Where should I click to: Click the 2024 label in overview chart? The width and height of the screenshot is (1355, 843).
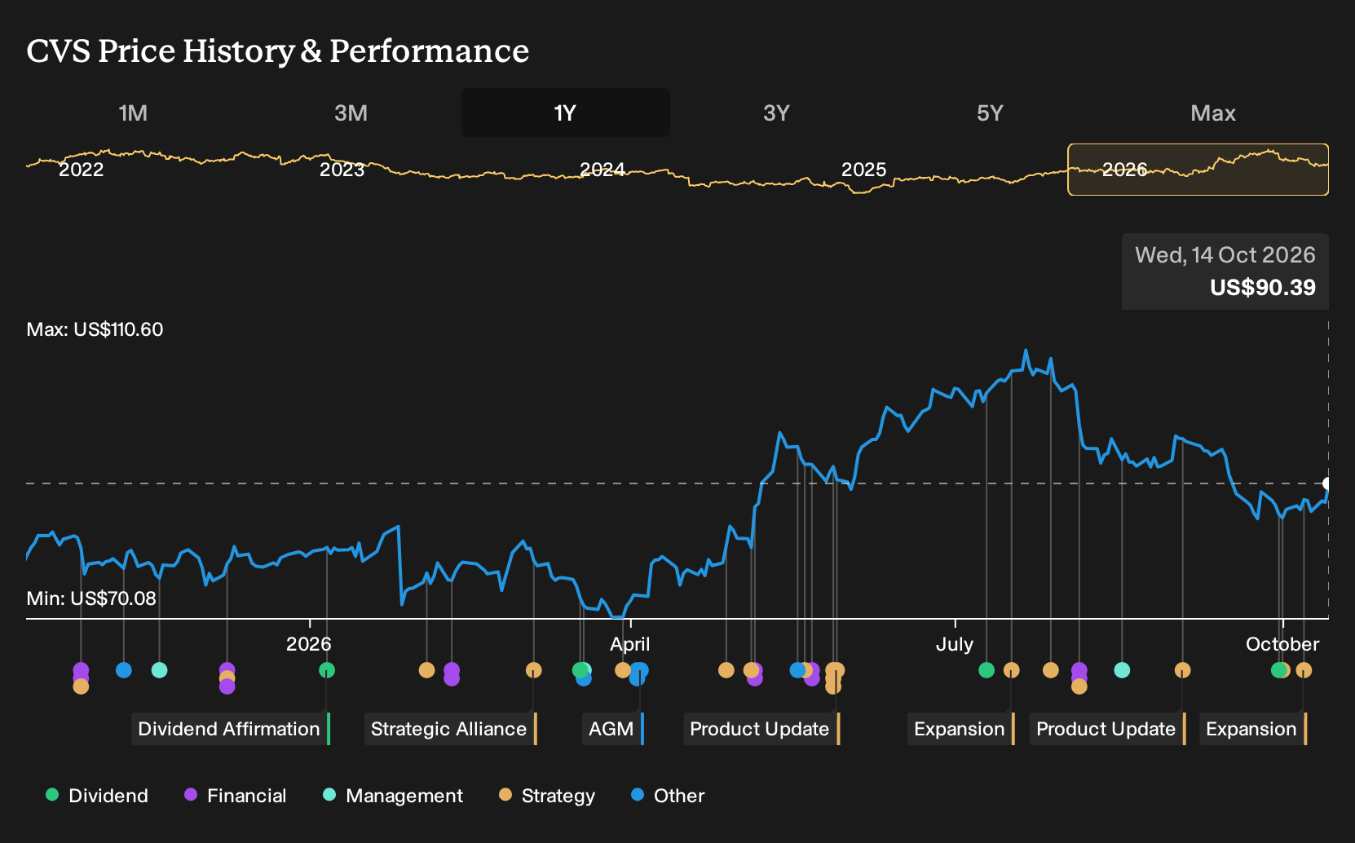click(602, 170)
